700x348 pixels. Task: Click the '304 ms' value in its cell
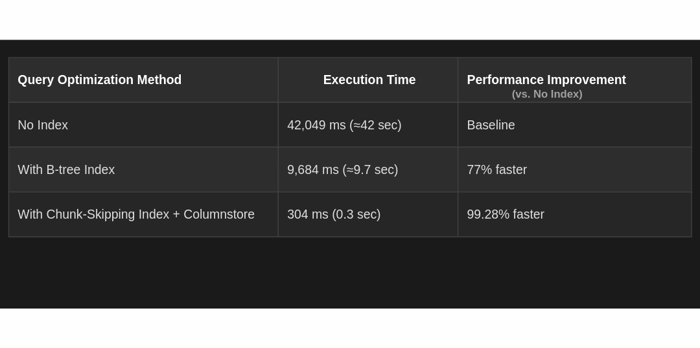click(308, 214)
